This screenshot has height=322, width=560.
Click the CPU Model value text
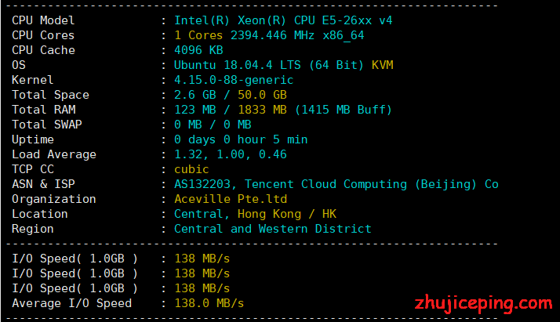click(283, 20)
